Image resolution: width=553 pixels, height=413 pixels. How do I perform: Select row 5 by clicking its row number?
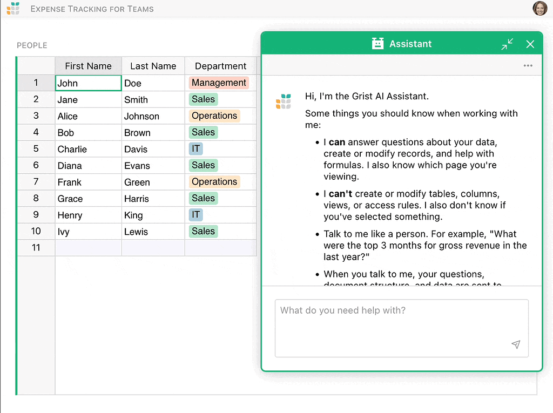(x=36, y=148)
